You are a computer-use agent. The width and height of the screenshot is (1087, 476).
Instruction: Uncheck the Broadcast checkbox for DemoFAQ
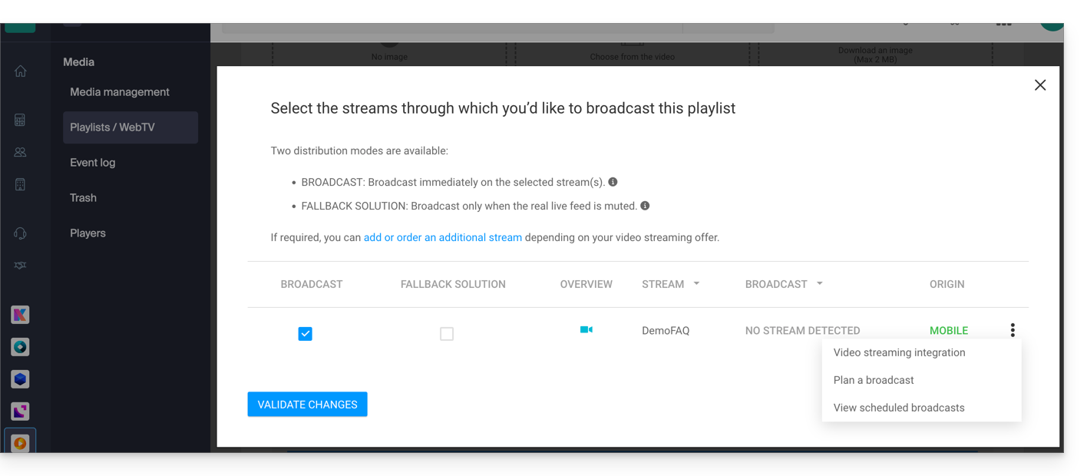pyautogui.click(x=305, y=334)
